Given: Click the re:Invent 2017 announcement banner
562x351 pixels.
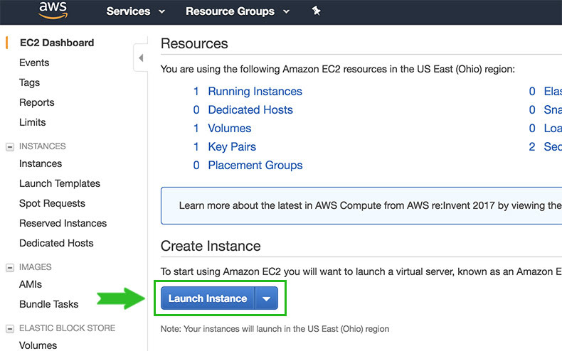Looking at the screenshot, I should click(361, 205).
